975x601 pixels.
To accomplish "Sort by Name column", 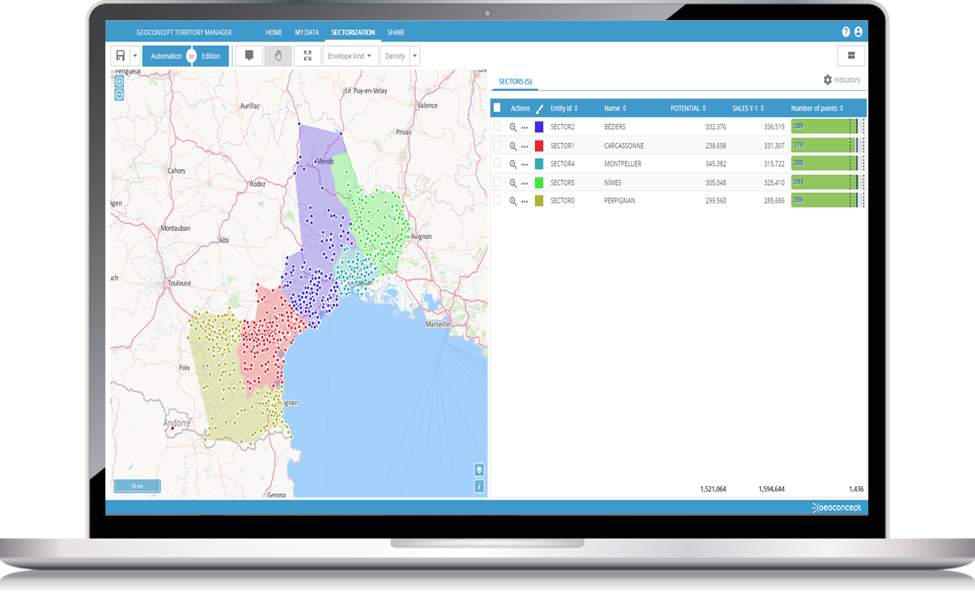I will (x=615, y=109).
